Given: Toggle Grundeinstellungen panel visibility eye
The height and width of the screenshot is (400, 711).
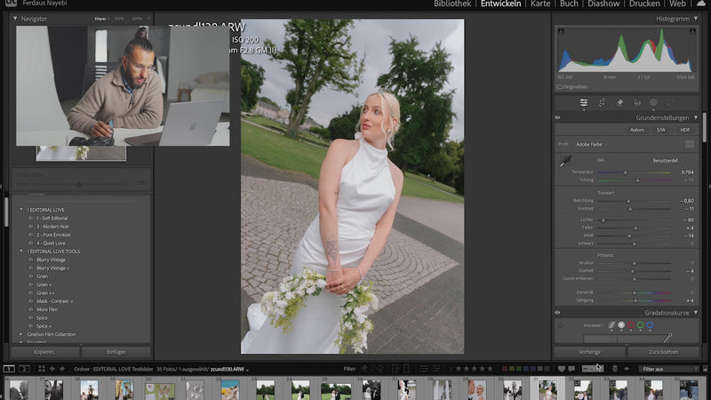Looking at the screenshot, I should (558, 117).
